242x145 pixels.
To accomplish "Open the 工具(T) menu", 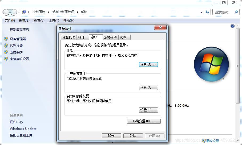I will (54, 20).
